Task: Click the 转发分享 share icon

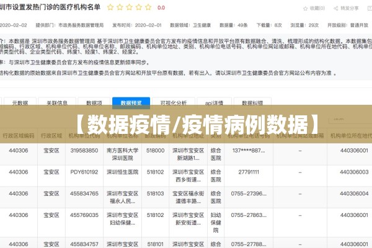Action: click(335, 9)
